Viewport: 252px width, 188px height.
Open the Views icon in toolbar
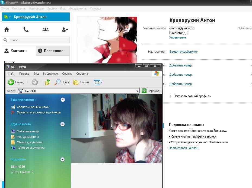coord(97,82)
